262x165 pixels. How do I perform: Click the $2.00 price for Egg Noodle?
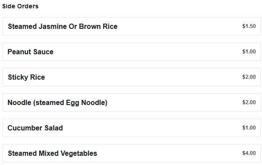pyautogui.click(x=249, y=102)
